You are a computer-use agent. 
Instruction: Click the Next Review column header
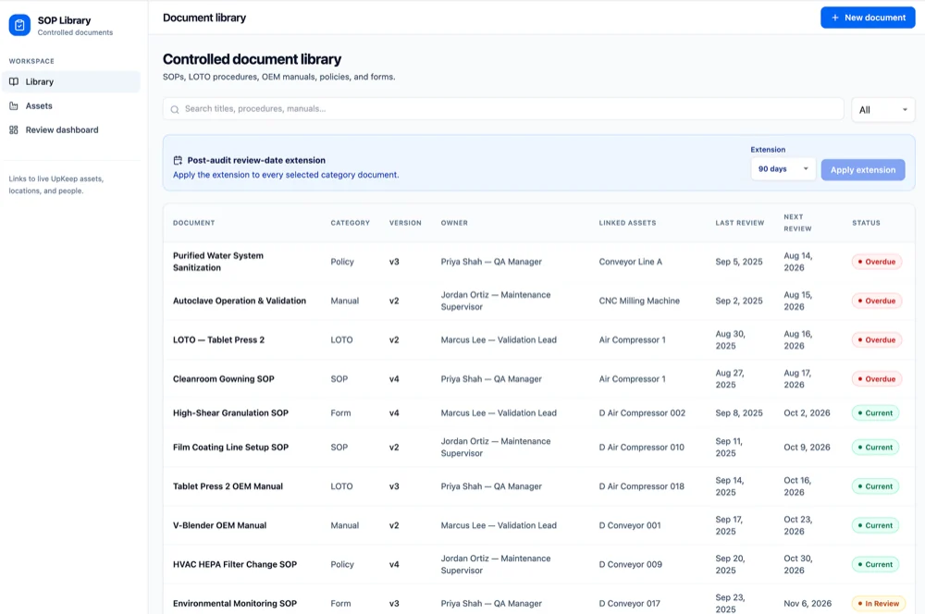click(797, 223)
